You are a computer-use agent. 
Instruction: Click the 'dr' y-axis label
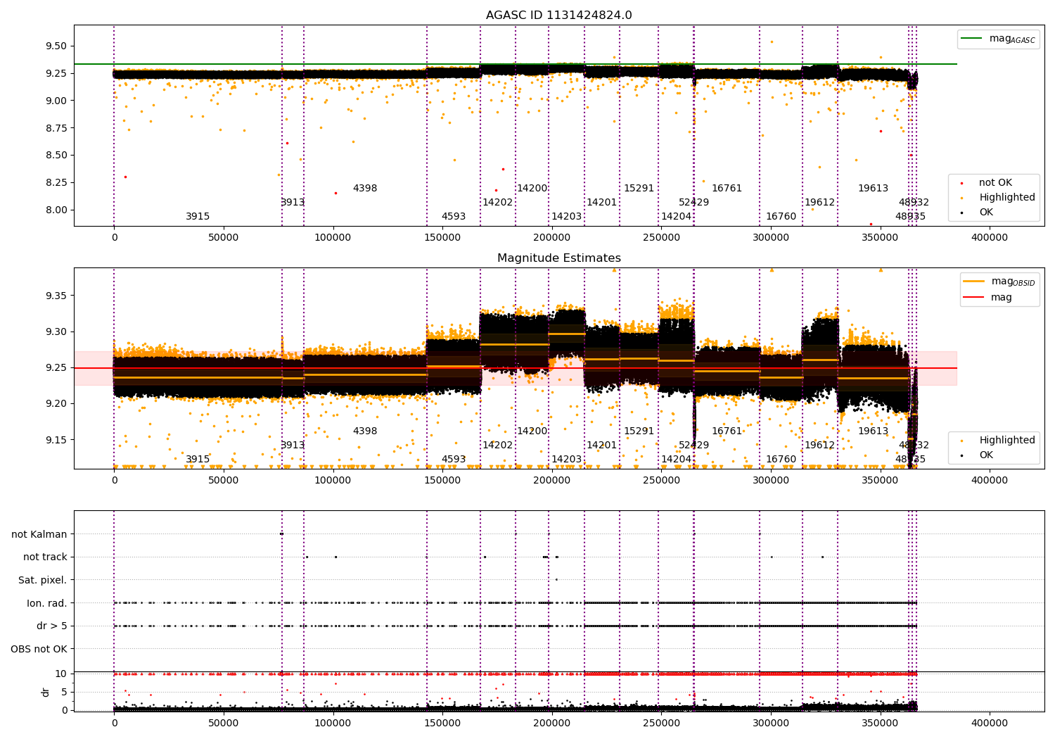(46, 692)
